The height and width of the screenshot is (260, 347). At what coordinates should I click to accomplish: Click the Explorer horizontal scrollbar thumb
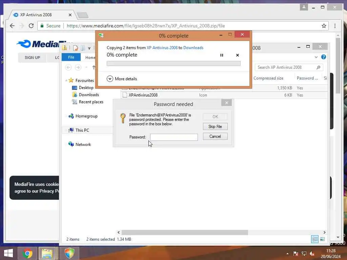(x=185, y=232)
